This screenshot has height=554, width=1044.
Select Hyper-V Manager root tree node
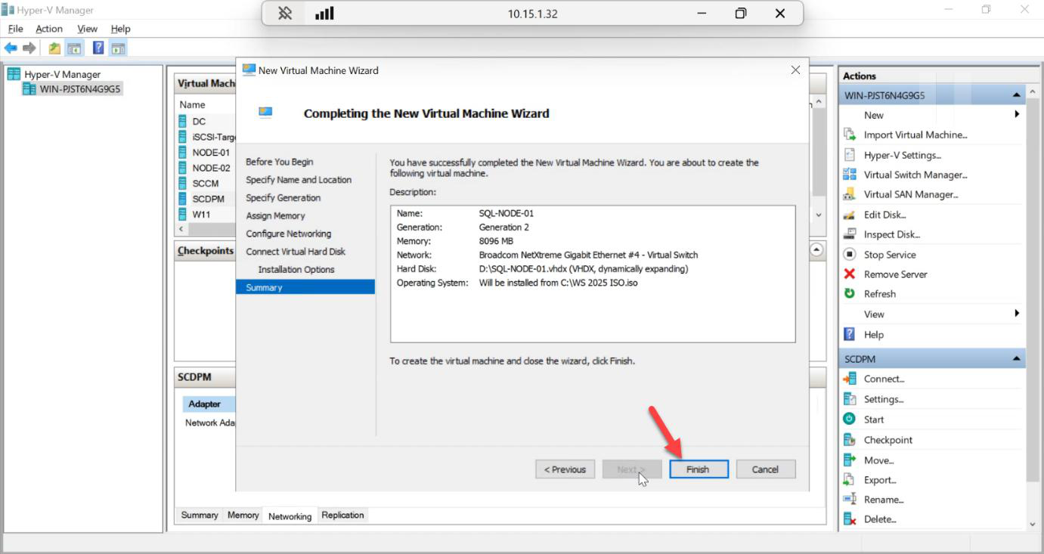[x=62, y=74]
